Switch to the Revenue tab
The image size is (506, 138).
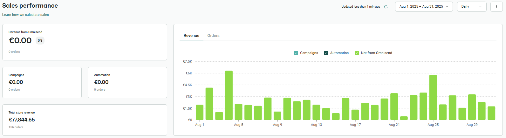coord(191,36)
